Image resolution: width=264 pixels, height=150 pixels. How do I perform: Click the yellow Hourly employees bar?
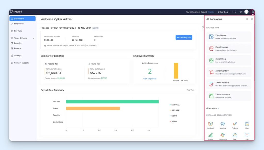coord(176,71)
